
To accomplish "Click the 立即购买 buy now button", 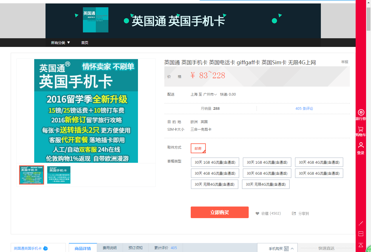I will (x=220, y=212).
